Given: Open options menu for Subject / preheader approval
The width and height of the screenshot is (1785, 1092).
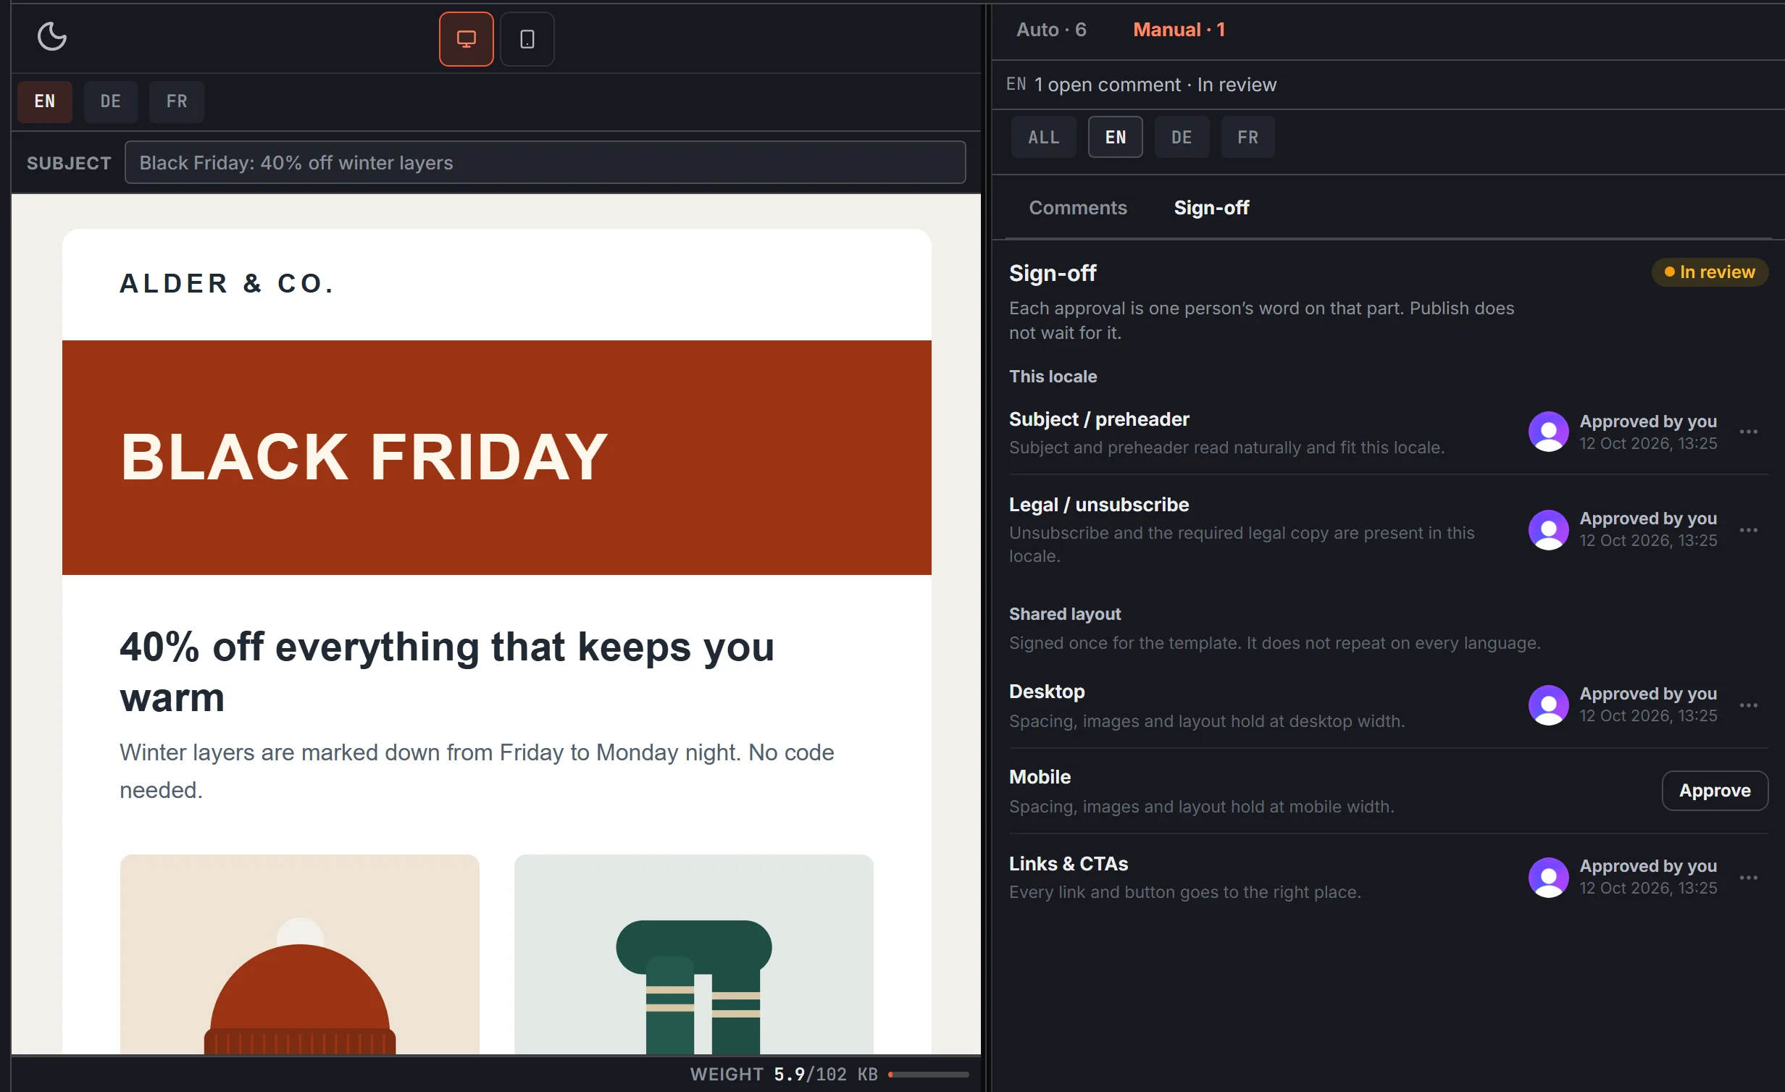Looking at the screenshot, I should [1748, 432].
